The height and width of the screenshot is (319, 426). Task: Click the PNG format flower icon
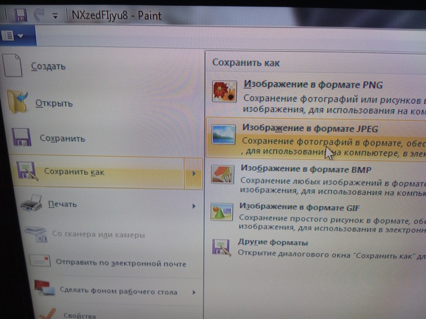point(224,91)
